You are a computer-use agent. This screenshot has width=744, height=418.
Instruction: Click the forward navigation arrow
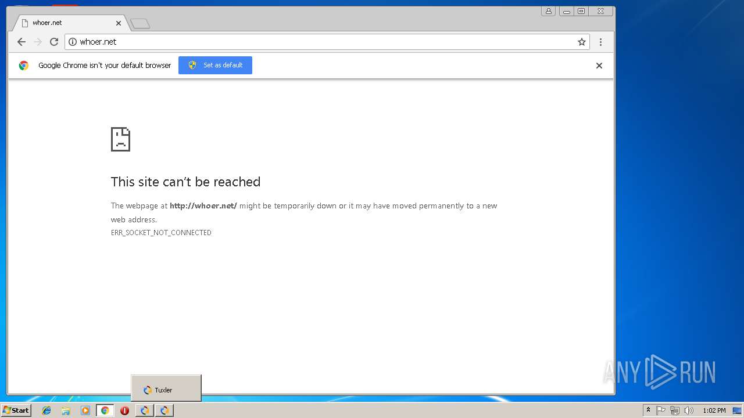(x=38, y=42)
